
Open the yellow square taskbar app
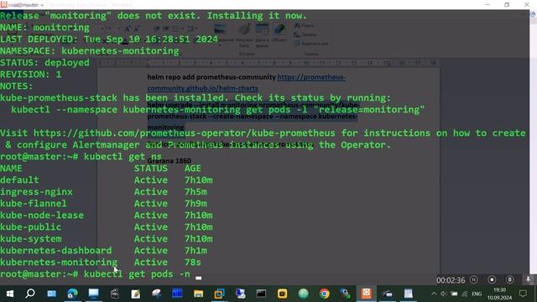pyautogui.click(x=282, y=294)
